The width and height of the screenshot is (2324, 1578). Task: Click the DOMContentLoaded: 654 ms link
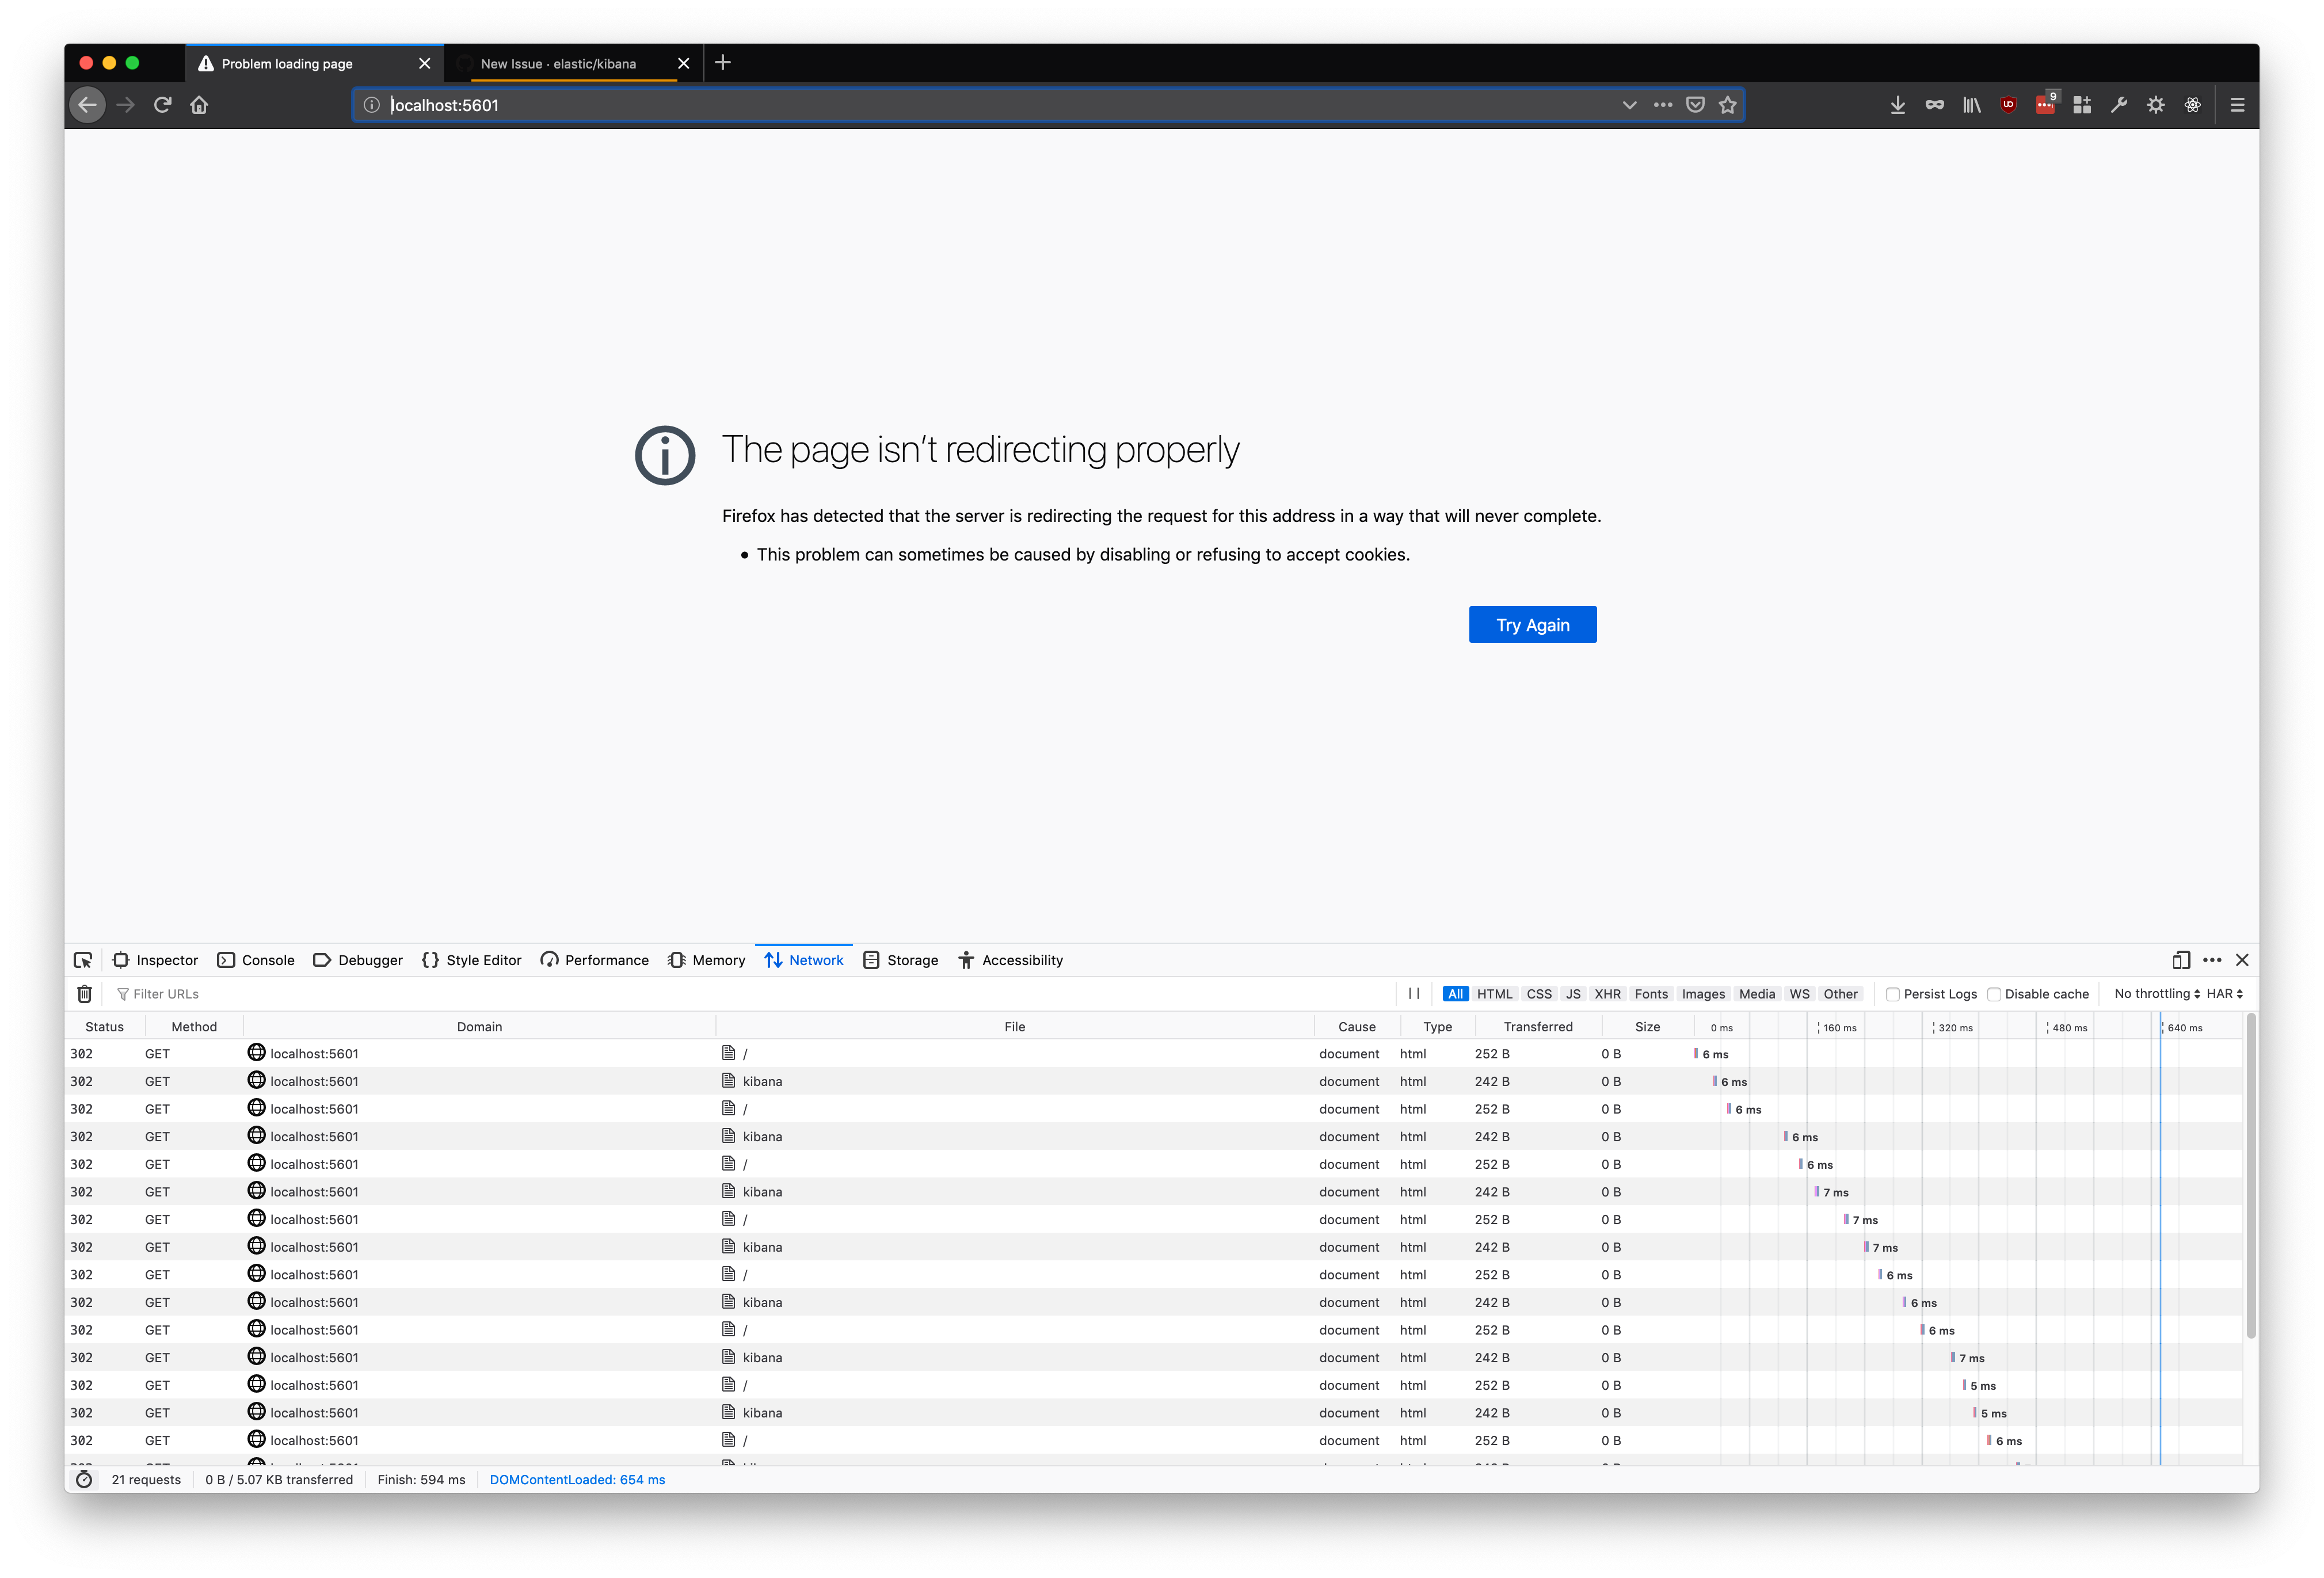pyautogui.click(x=577, y=1479)
